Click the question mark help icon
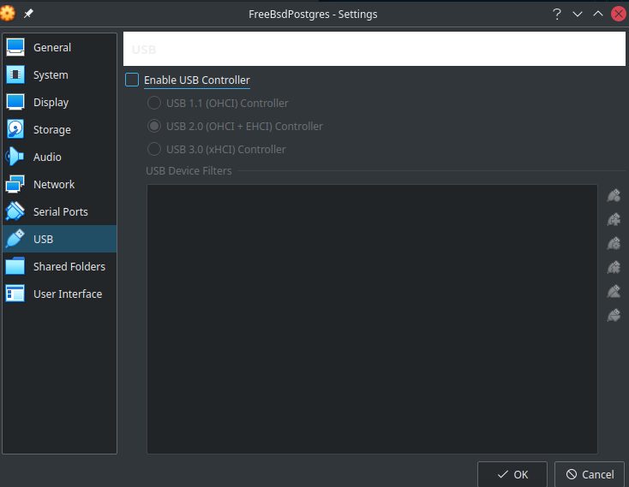Viewport: 629px width, 487px height. (556, 14)
